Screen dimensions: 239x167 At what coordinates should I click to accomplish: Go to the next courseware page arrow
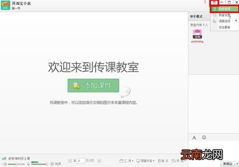pos(99,161)
